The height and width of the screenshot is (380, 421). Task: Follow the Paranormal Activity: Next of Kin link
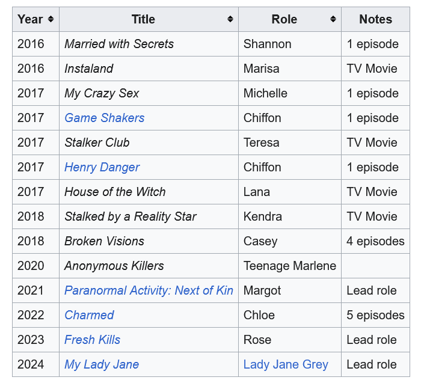pyautogui.click(x=149, y=290)
